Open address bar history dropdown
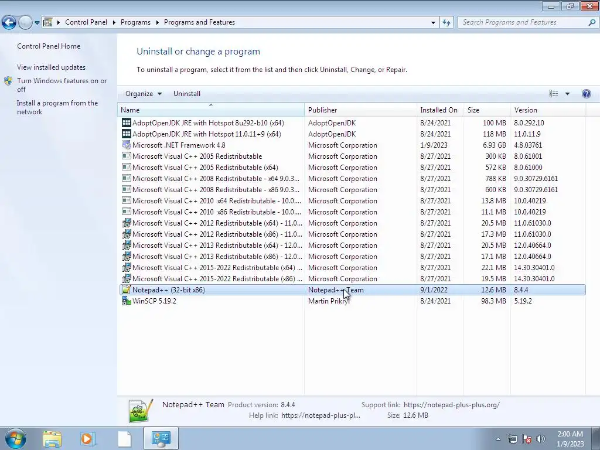Screen dimensions: 600x450 (433, 23)
